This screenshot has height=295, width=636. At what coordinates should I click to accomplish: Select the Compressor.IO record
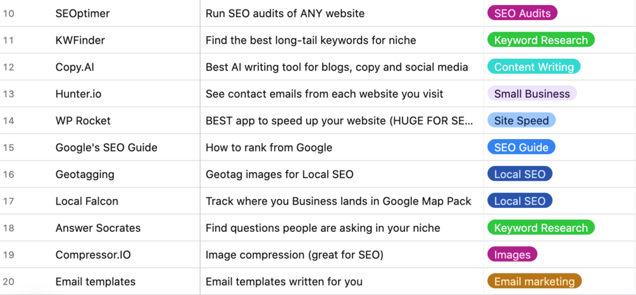pos(94,255)
